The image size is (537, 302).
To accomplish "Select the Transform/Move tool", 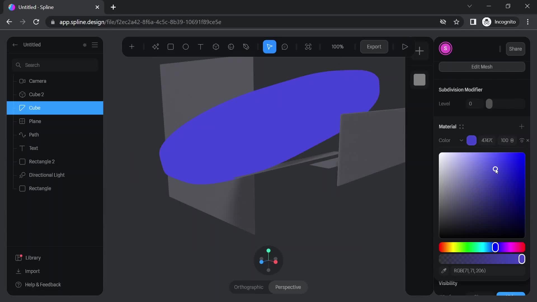I will tap(270, 47).
